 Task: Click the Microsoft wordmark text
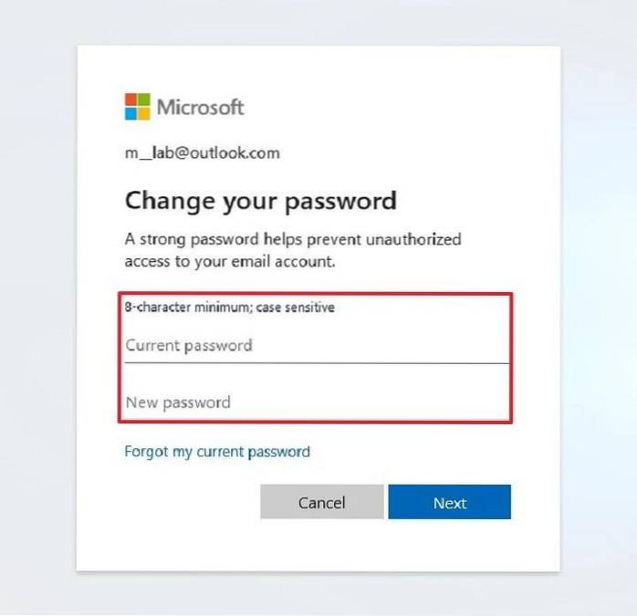pyautogui.click(x=201, y=107)
